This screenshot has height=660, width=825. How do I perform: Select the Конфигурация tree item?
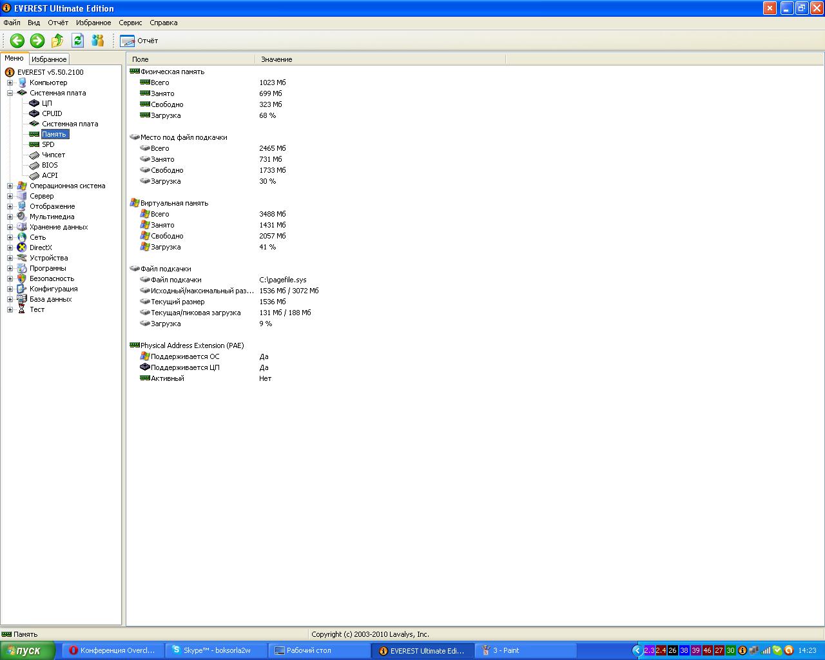coord(53,289)
